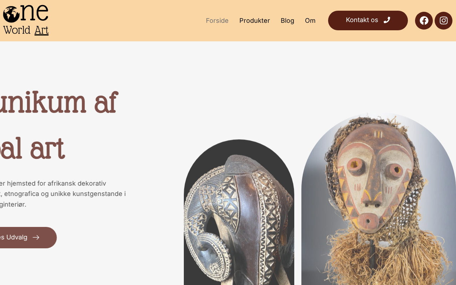This screenshot has width=456, height=285.
Task: Open the Facebook page icon
Action: (424, 21)
